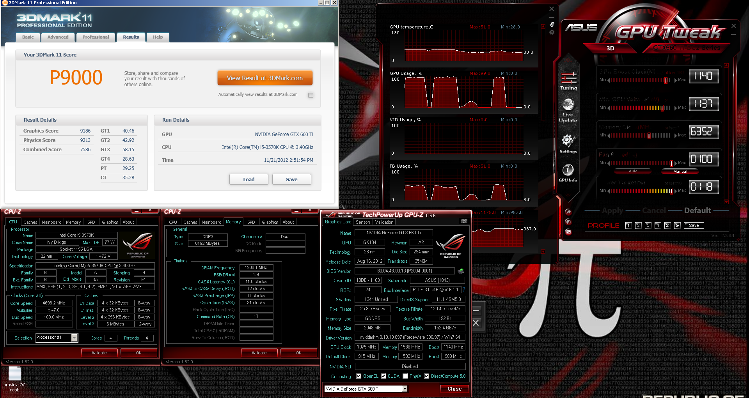Switch fan control to Auto
The height and width of the screenshot is (398, 749).
[x=633, y=171]
